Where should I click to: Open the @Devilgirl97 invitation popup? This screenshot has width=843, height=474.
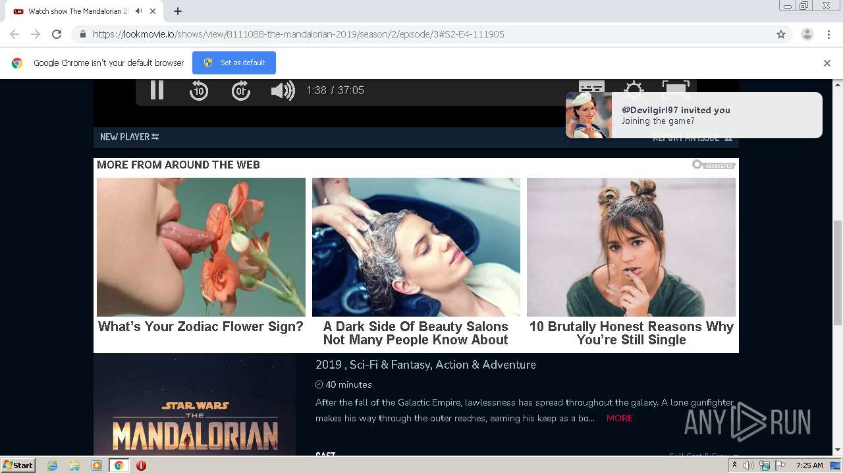point(693,115)
